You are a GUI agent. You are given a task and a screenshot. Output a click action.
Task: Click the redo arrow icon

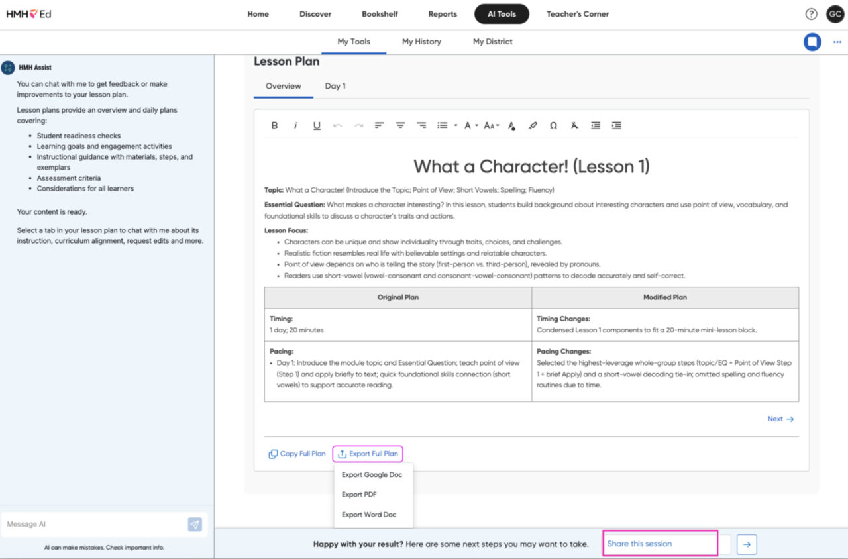(x=358, y=125)
